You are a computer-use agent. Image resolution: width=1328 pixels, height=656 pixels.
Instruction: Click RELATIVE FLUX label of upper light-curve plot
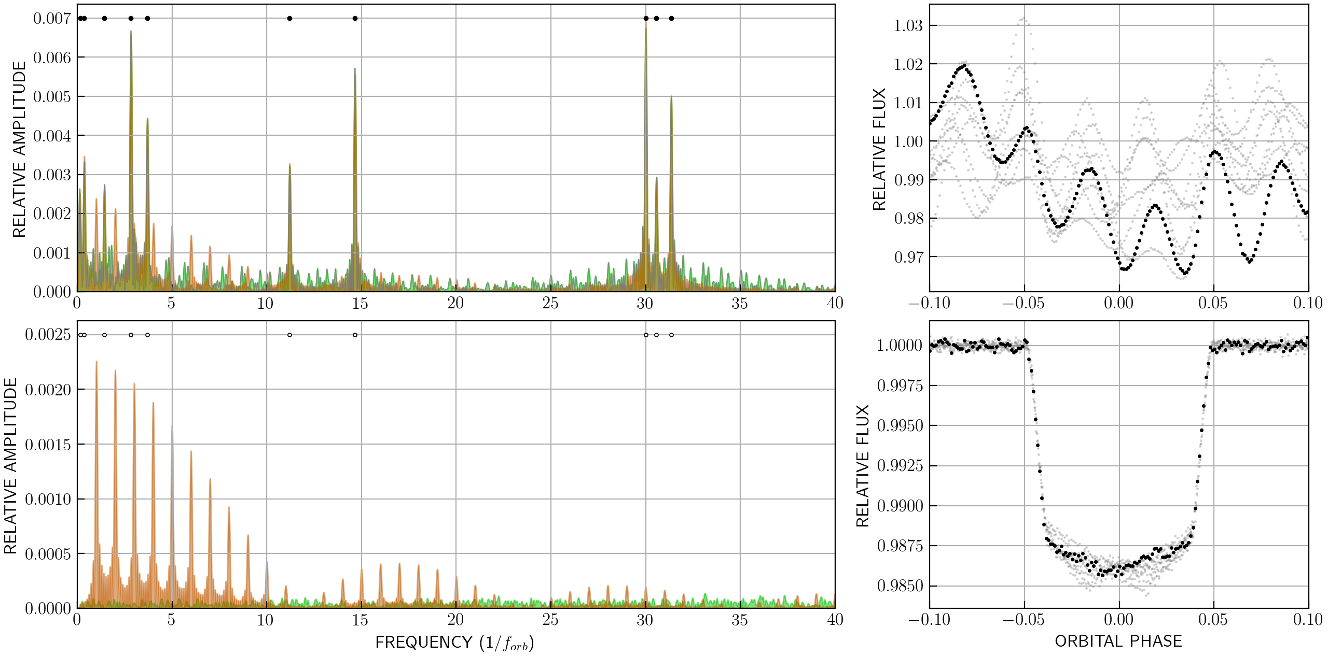pos(879,150)
